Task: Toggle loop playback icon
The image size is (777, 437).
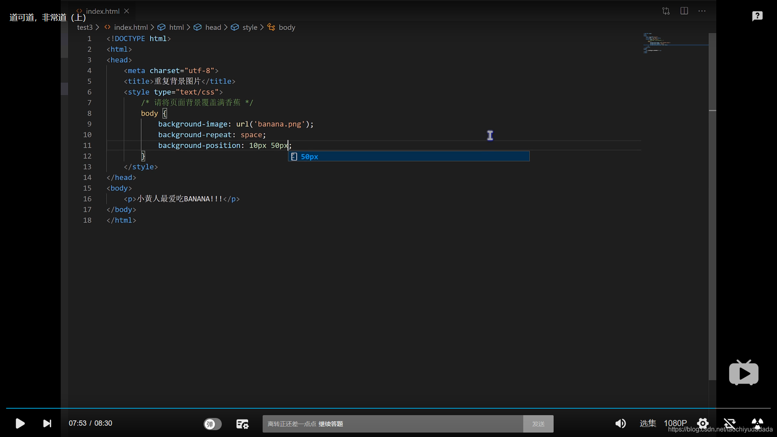Action: tap(730, 423)
